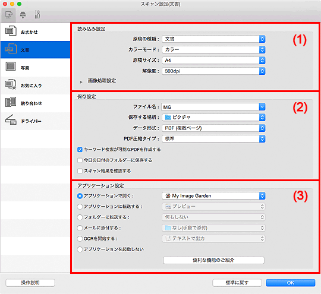
Task: Open the カラーモード dropdown
Action: [x=213, y=49]
